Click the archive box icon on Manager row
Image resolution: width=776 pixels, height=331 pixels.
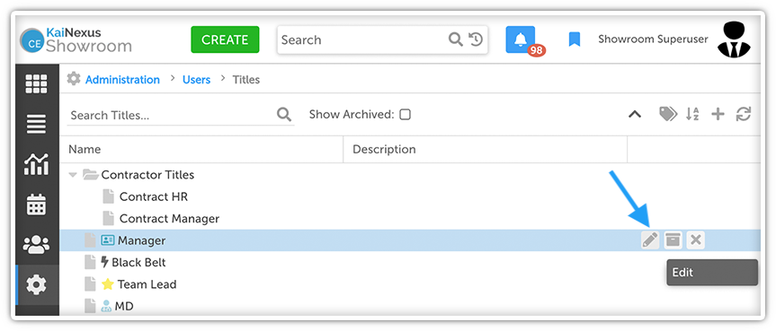[x=673, y=240]
